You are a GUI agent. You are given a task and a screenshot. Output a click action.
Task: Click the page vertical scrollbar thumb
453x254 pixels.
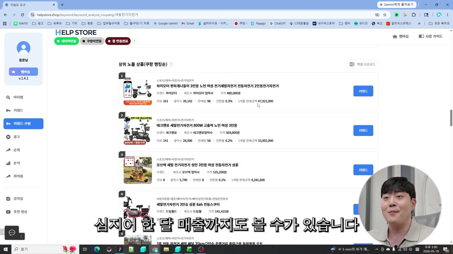451,117
